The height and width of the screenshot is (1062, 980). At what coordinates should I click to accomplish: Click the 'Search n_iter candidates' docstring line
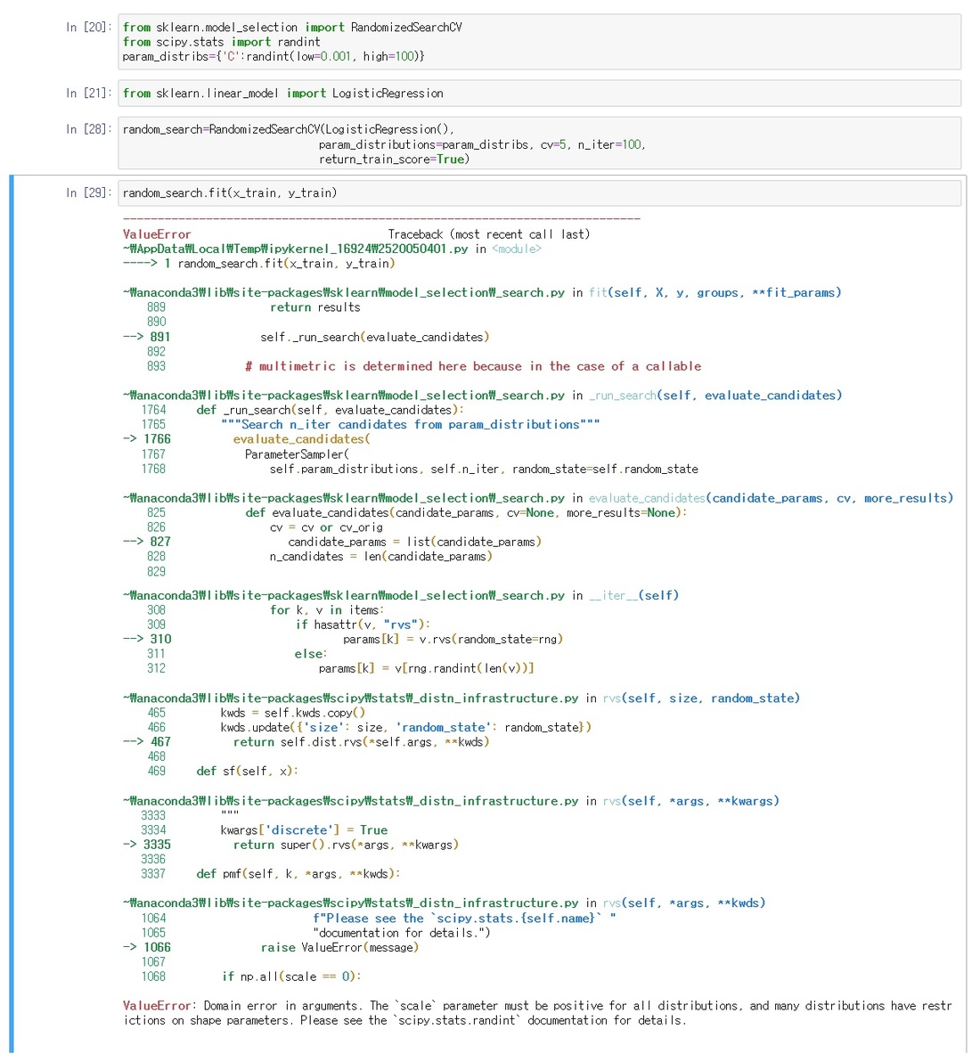tap(411, 425)
